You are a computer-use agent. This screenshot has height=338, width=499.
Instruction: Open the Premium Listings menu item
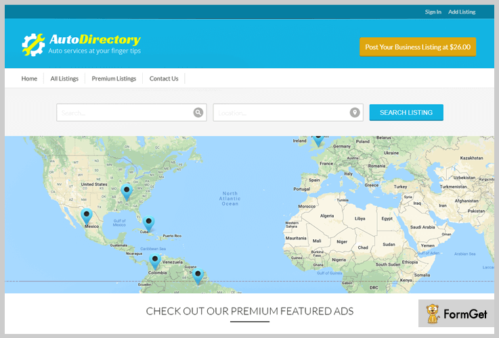coord(114,78)
